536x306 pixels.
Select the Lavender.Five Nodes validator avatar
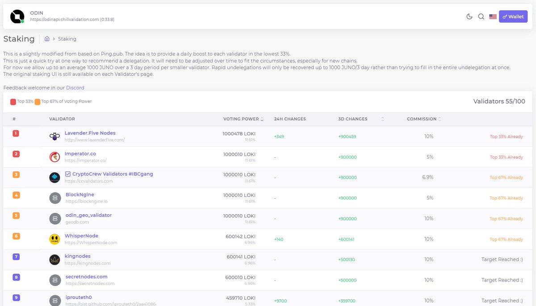(x=54, y=136)
